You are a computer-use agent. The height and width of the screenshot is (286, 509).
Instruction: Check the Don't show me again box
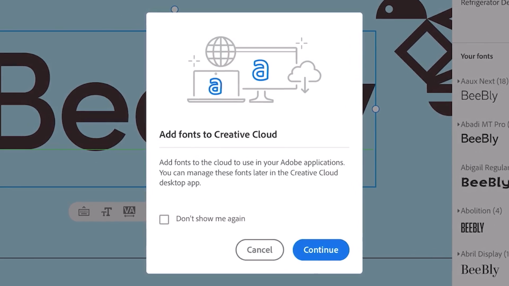[x=164, y=219]
